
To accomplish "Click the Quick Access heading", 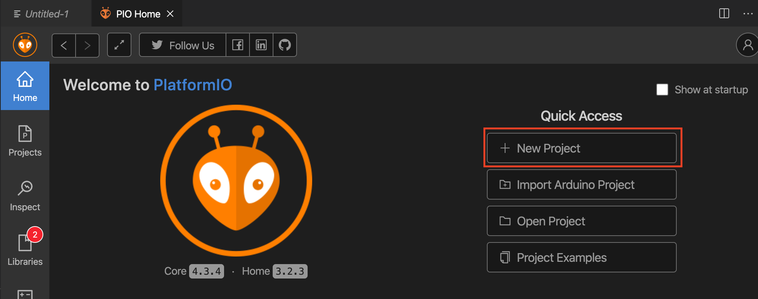I will point(581,116).
